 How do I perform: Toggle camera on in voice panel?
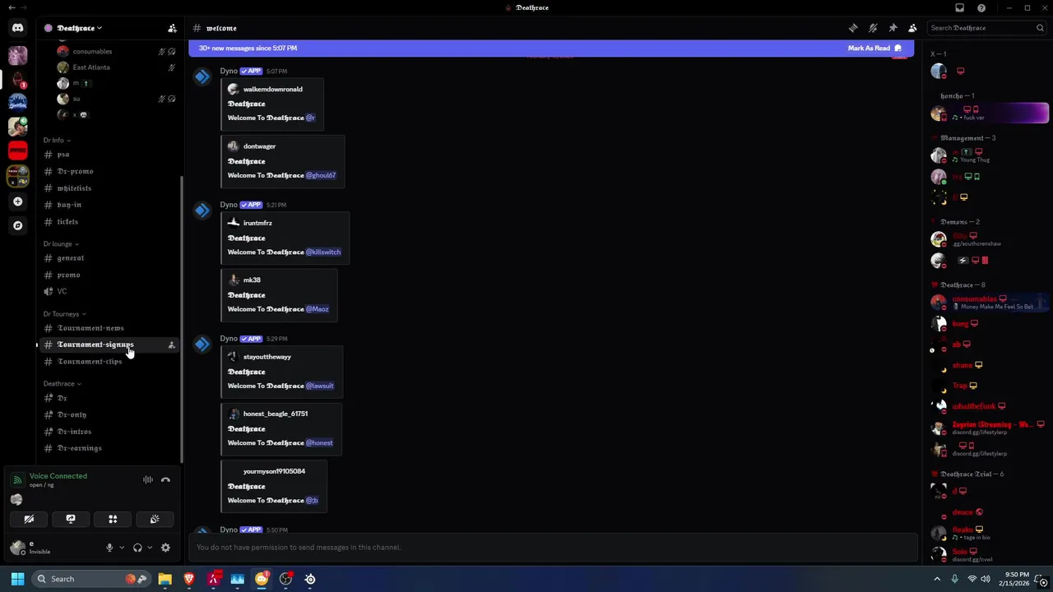29,519
